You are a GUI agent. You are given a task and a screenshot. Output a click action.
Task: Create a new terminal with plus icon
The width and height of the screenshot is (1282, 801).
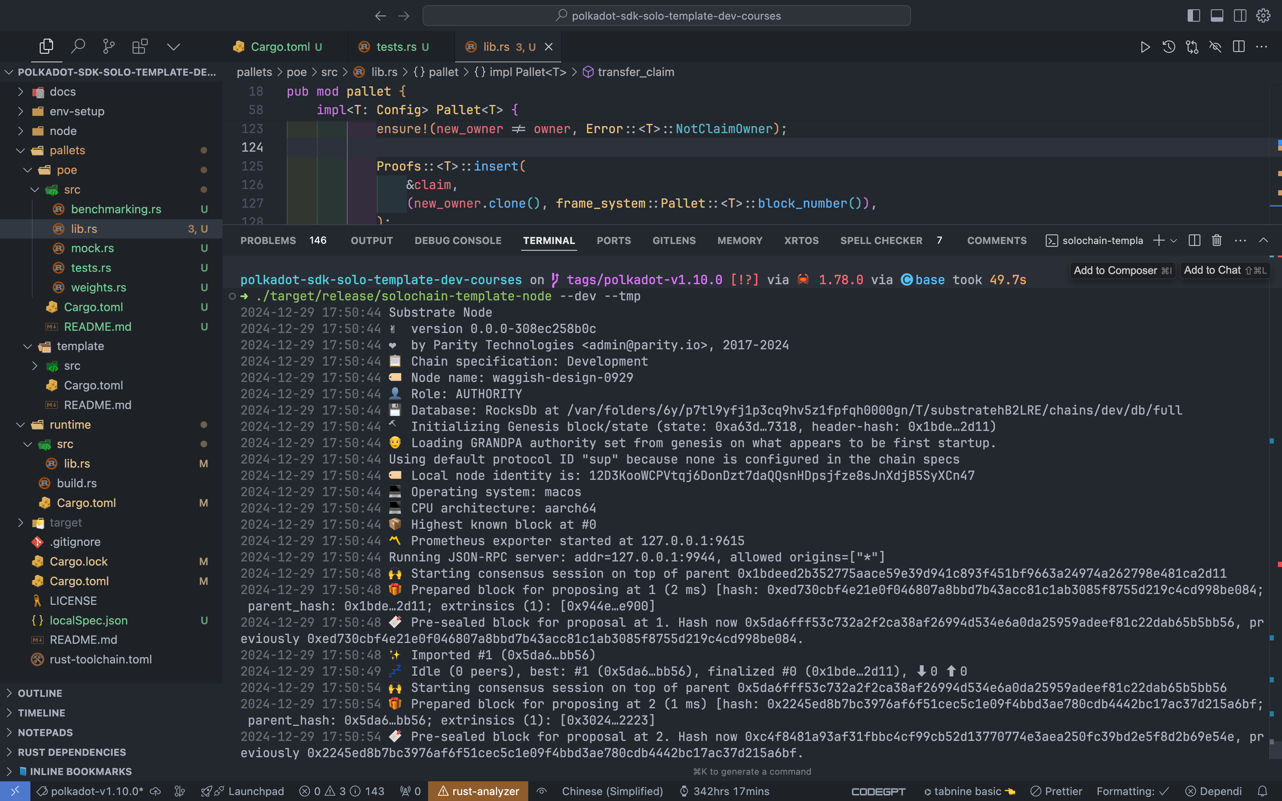(1158, 241)
